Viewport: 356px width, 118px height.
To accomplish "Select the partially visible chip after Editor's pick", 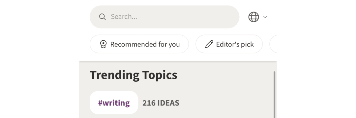I will tap(273, 44).
